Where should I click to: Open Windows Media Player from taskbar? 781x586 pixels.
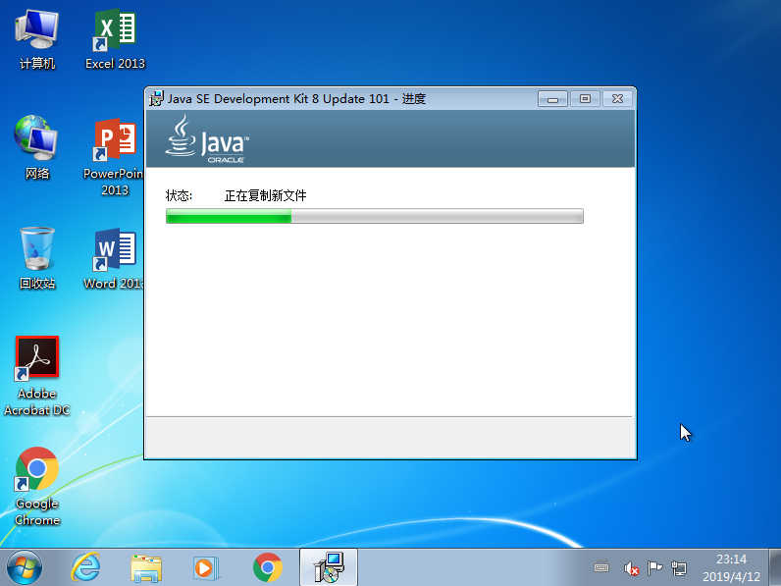205,568
